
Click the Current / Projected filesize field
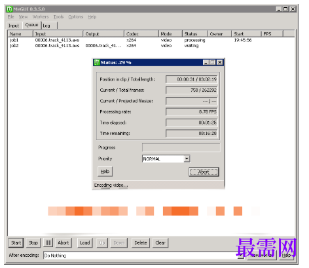pos(192,101)
